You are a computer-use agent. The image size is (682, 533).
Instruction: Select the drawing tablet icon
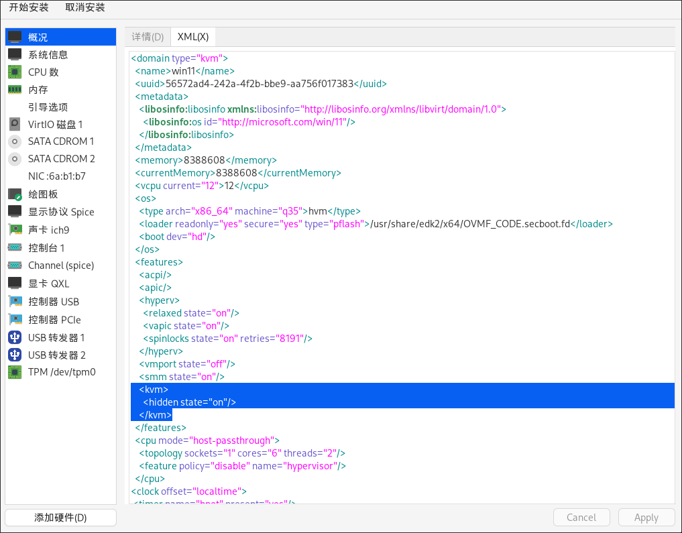(15, 194)
